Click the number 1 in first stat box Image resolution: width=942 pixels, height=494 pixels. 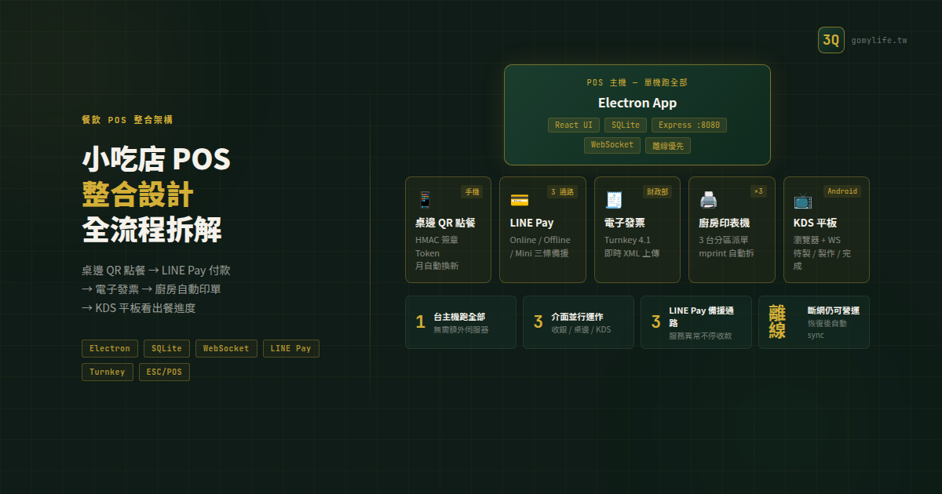pyautogui.click(x=420, y=322)
